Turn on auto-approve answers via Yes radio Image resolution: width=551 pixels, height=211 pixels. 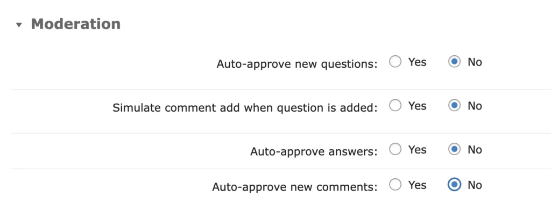395,150
